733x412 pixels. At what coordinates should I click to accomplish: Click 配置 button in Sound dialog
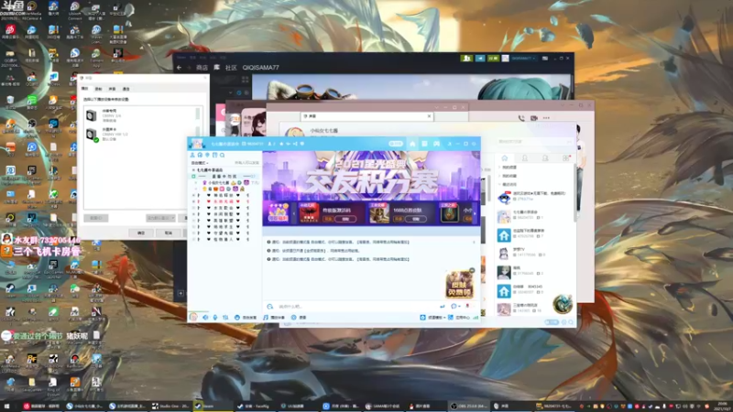point(96,218)
